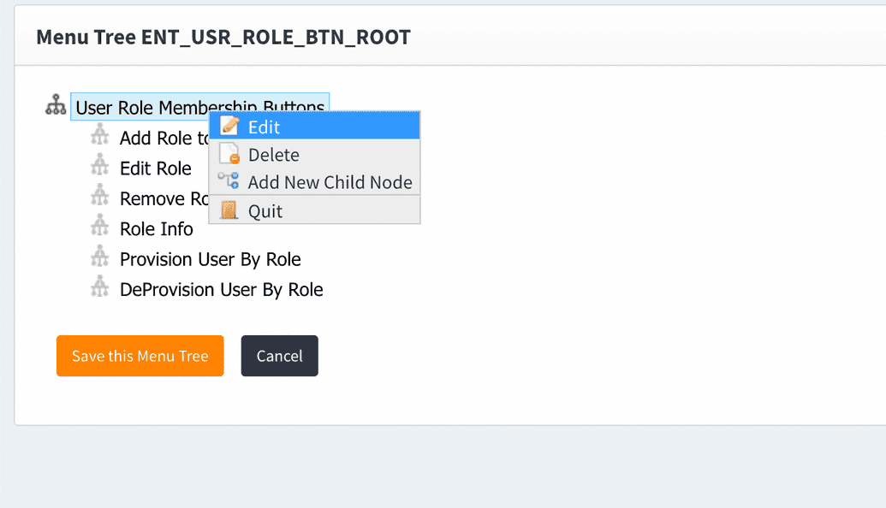Select Add New Child Node option
Screen dimensions: 886x508
[330, 181]
